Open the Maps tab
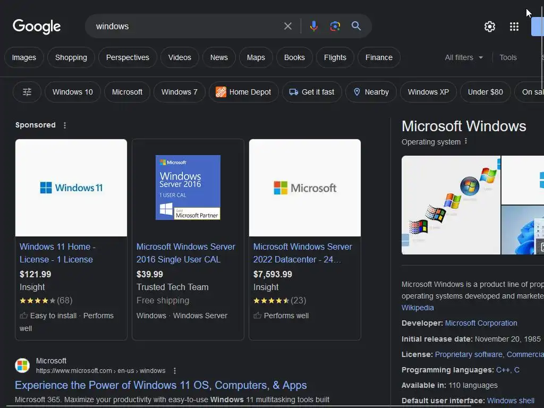Screen dimensions: 544x408 [x=256, y=57]
